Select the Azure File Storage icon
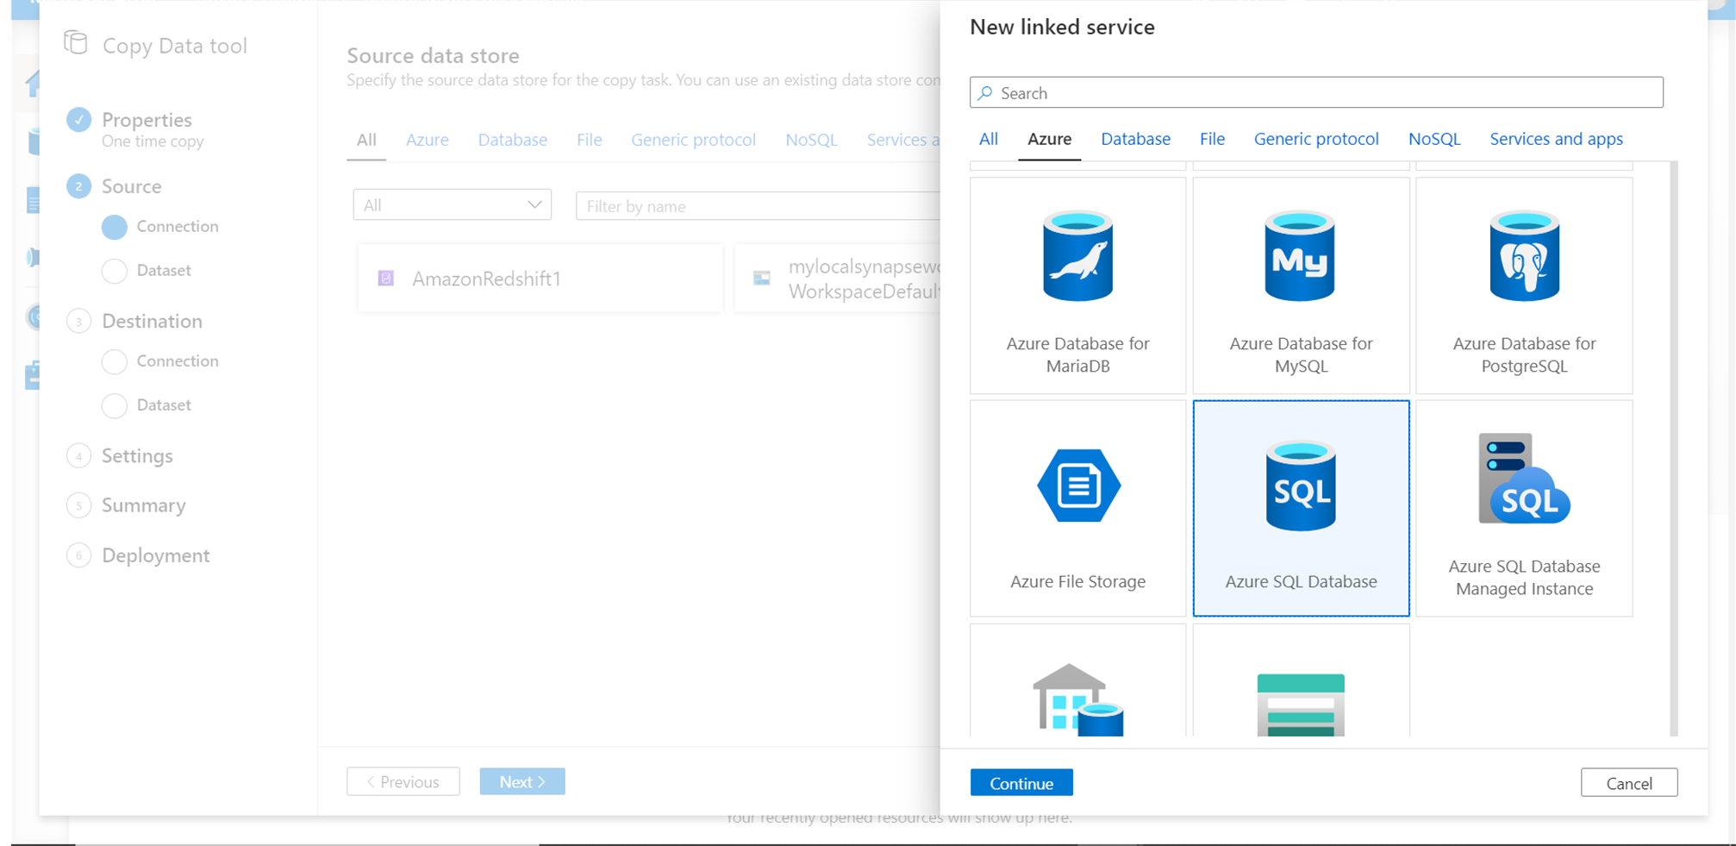 pos(1078,486)
